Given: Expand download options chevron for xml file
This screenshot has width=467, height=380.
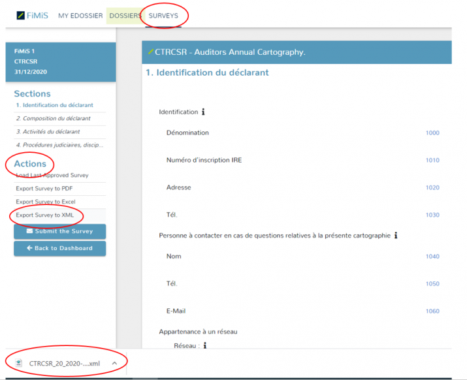Looking at the screenshot, I should (115, 363).
